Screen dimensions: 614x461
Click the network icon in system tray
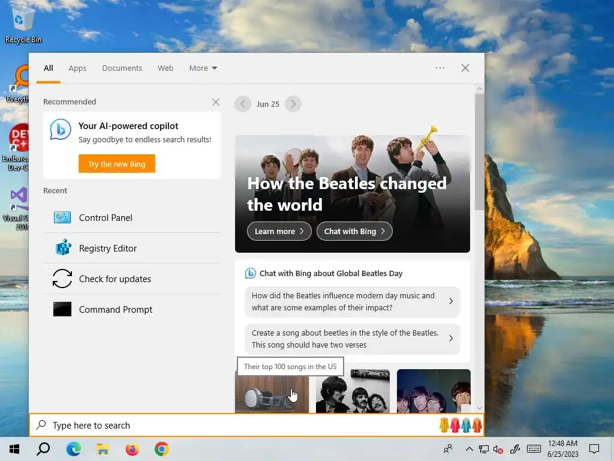[x=484, y=449]
